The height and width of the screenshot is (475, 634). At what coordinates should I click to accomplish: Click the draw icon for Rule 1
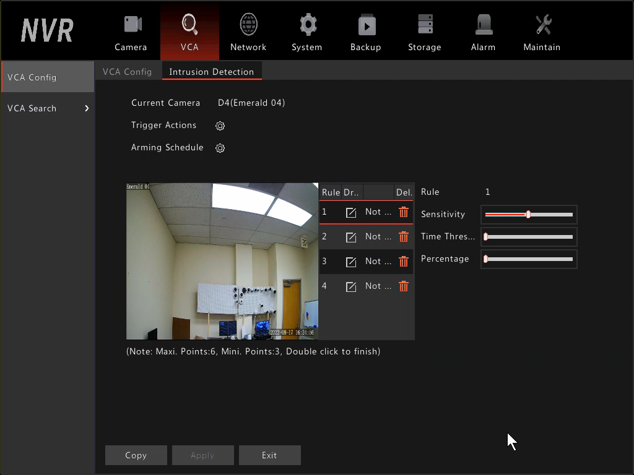click(350, 212)
